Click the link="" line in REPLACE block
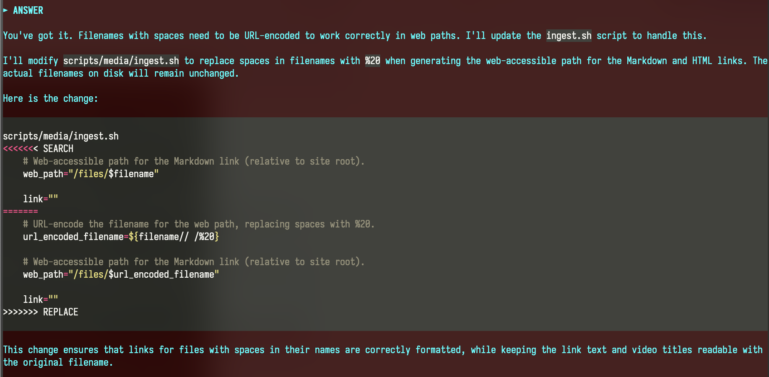769x377 pixels. coord(41,300)
